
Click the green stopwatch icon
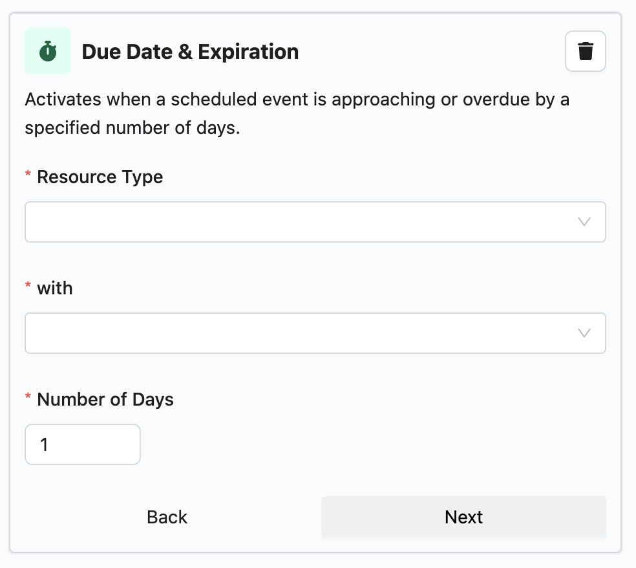[48, 51]
